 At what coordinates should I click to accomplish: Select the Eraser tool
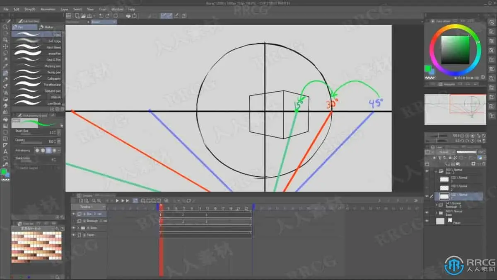click(x=5, y=105)
